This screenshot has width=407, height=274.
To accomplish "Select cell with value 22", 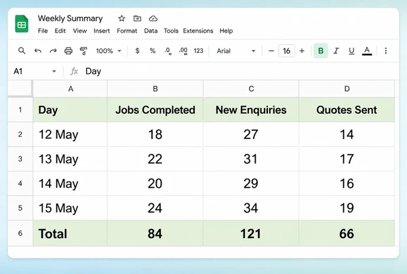I will pyautogui.click(x=155, y=159).
